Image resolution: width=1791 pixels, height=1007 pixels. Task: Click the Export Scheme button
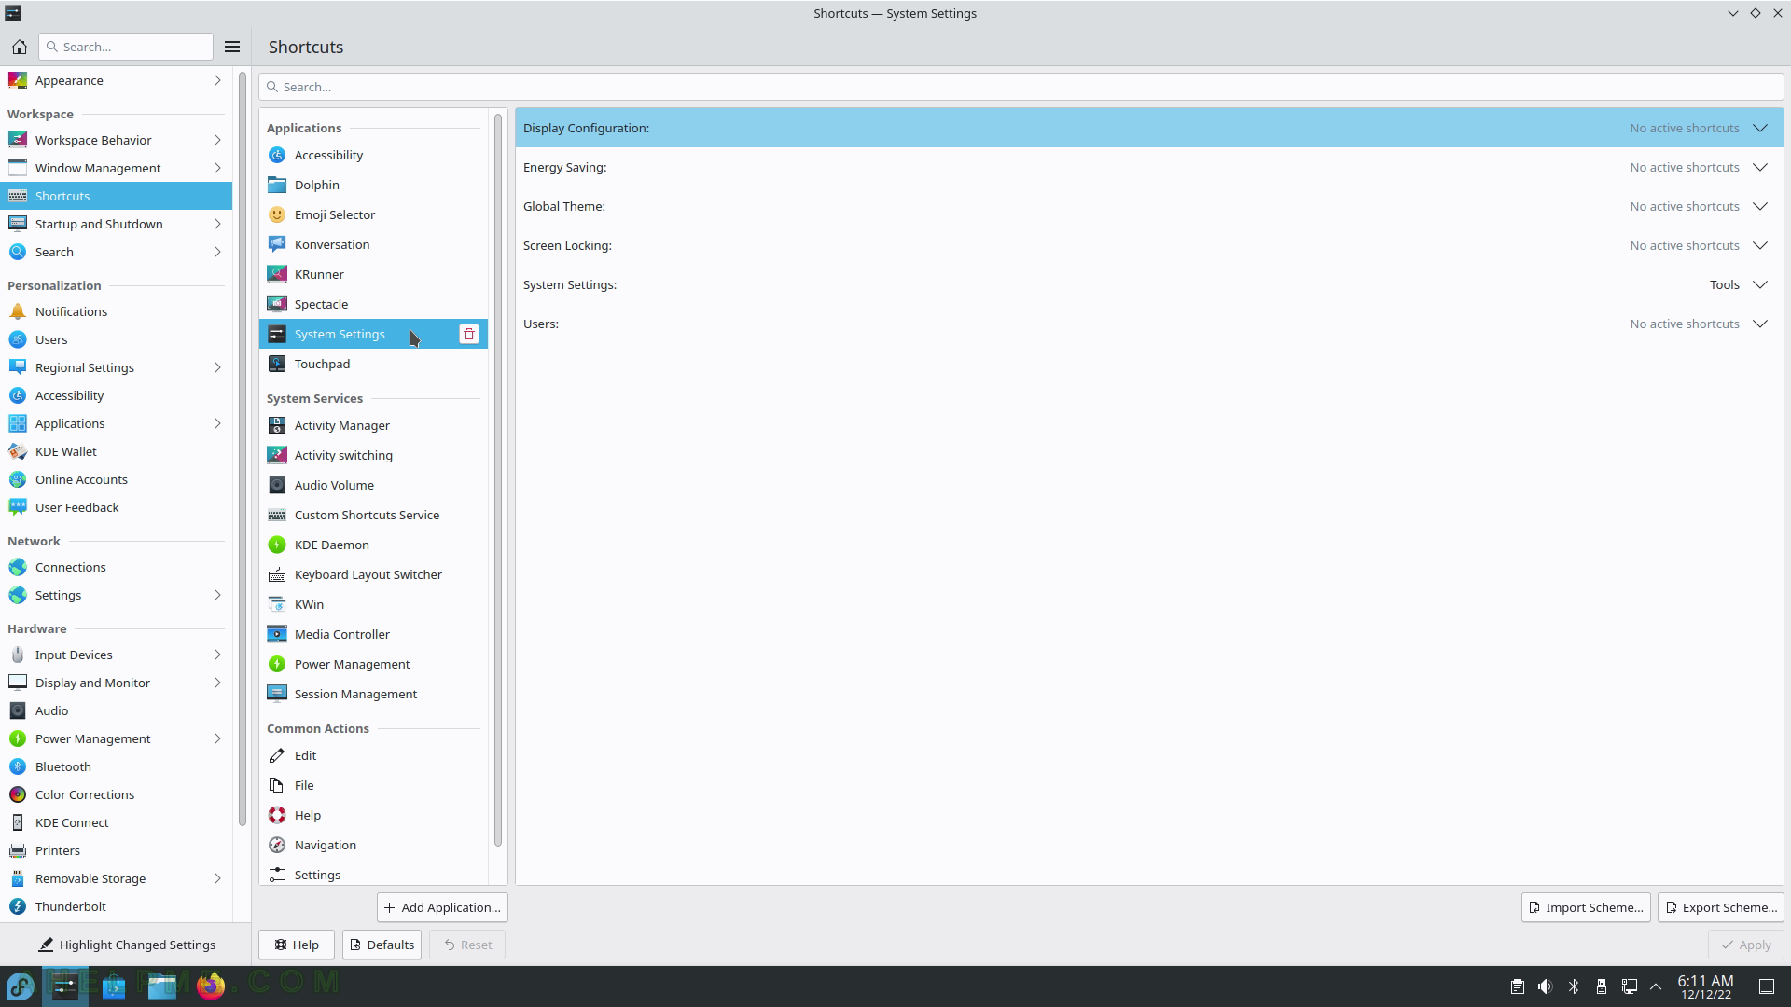tap(1721, 907)
